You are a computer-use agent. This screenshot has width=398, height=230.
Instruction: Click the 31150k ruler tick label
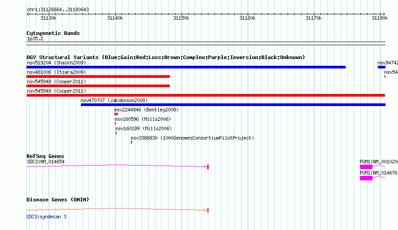[x=181, y=18]
